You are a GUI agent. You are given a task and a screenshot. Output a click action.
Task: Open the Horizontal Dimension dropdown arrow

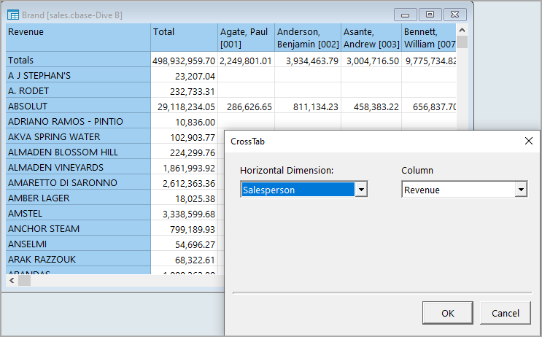(361, 190)
